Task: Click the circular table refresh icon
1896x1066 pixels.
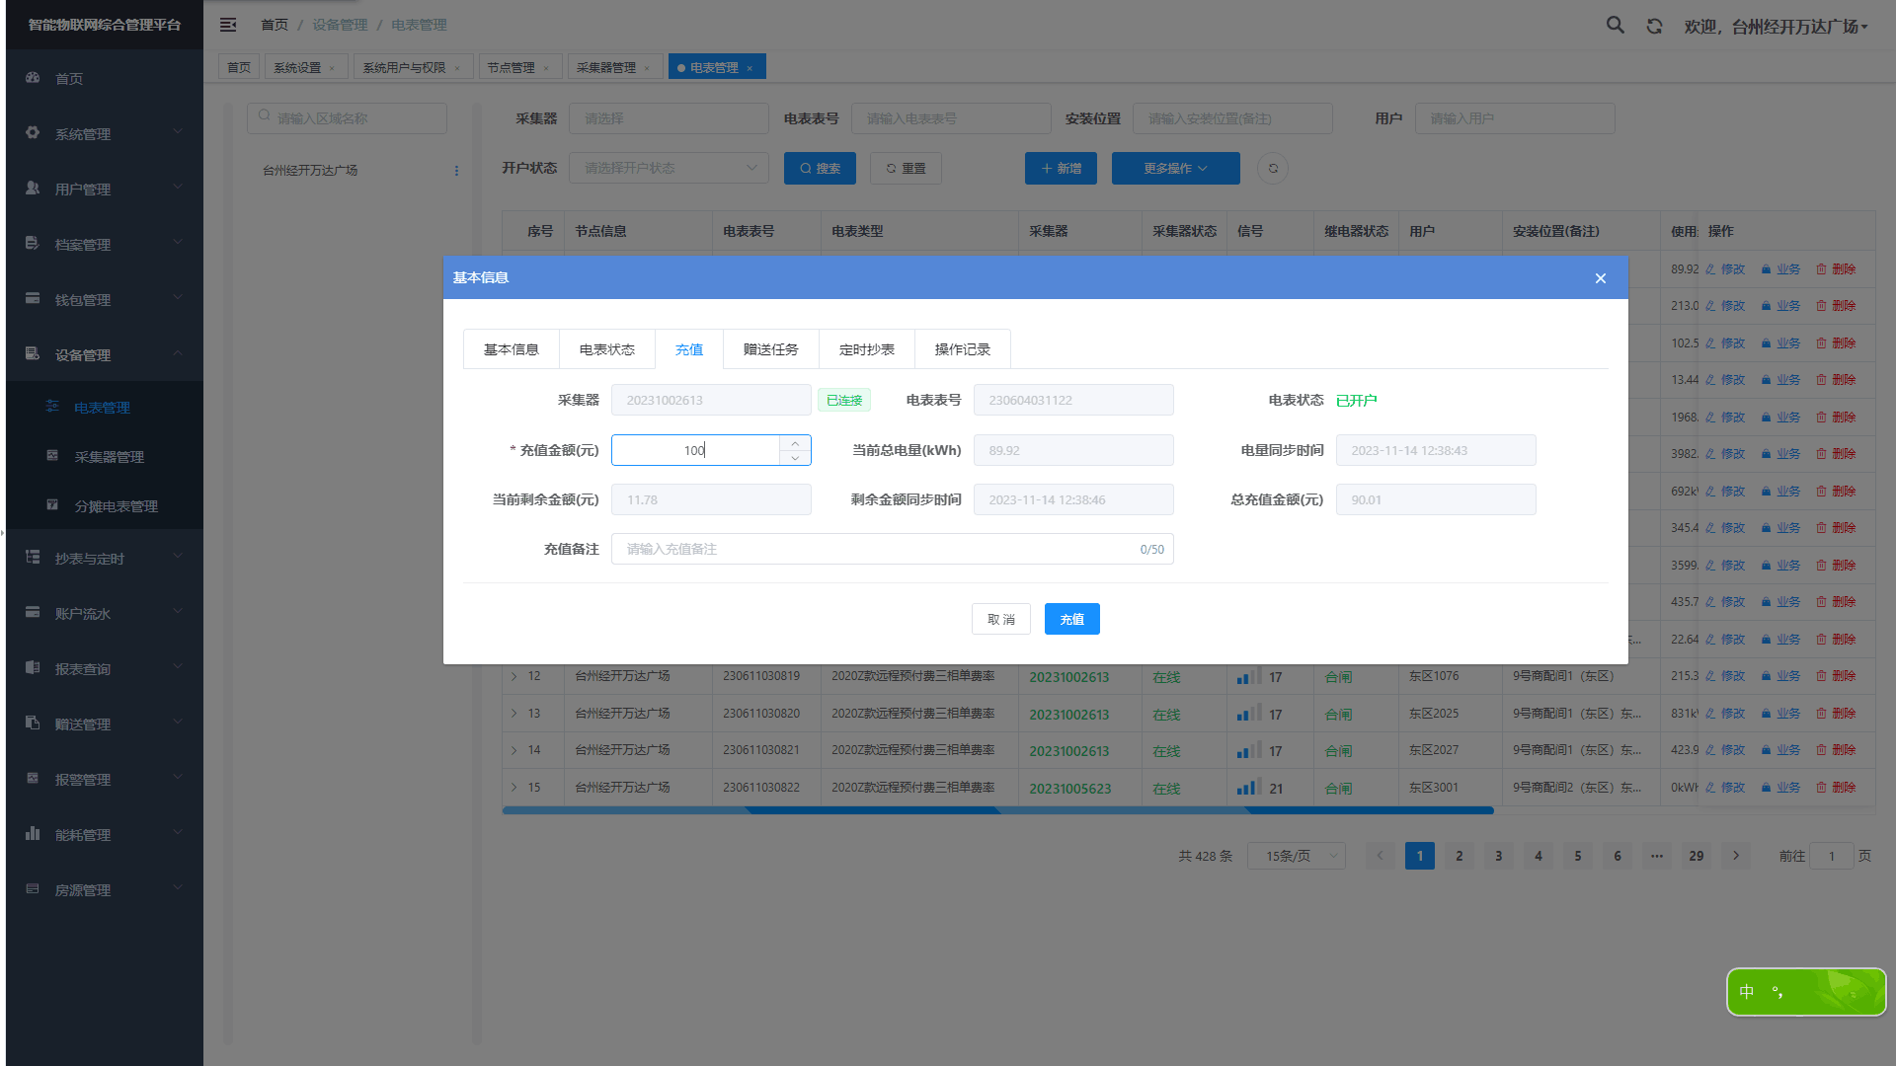Action: [1273, 169]
